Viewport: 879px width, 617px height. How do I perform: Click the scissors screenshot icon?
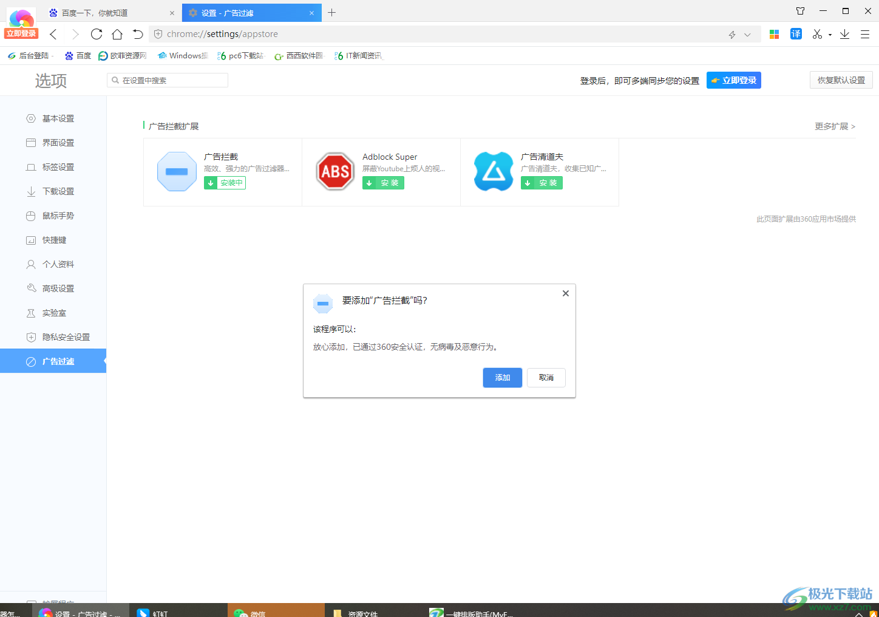click(817, 34)
